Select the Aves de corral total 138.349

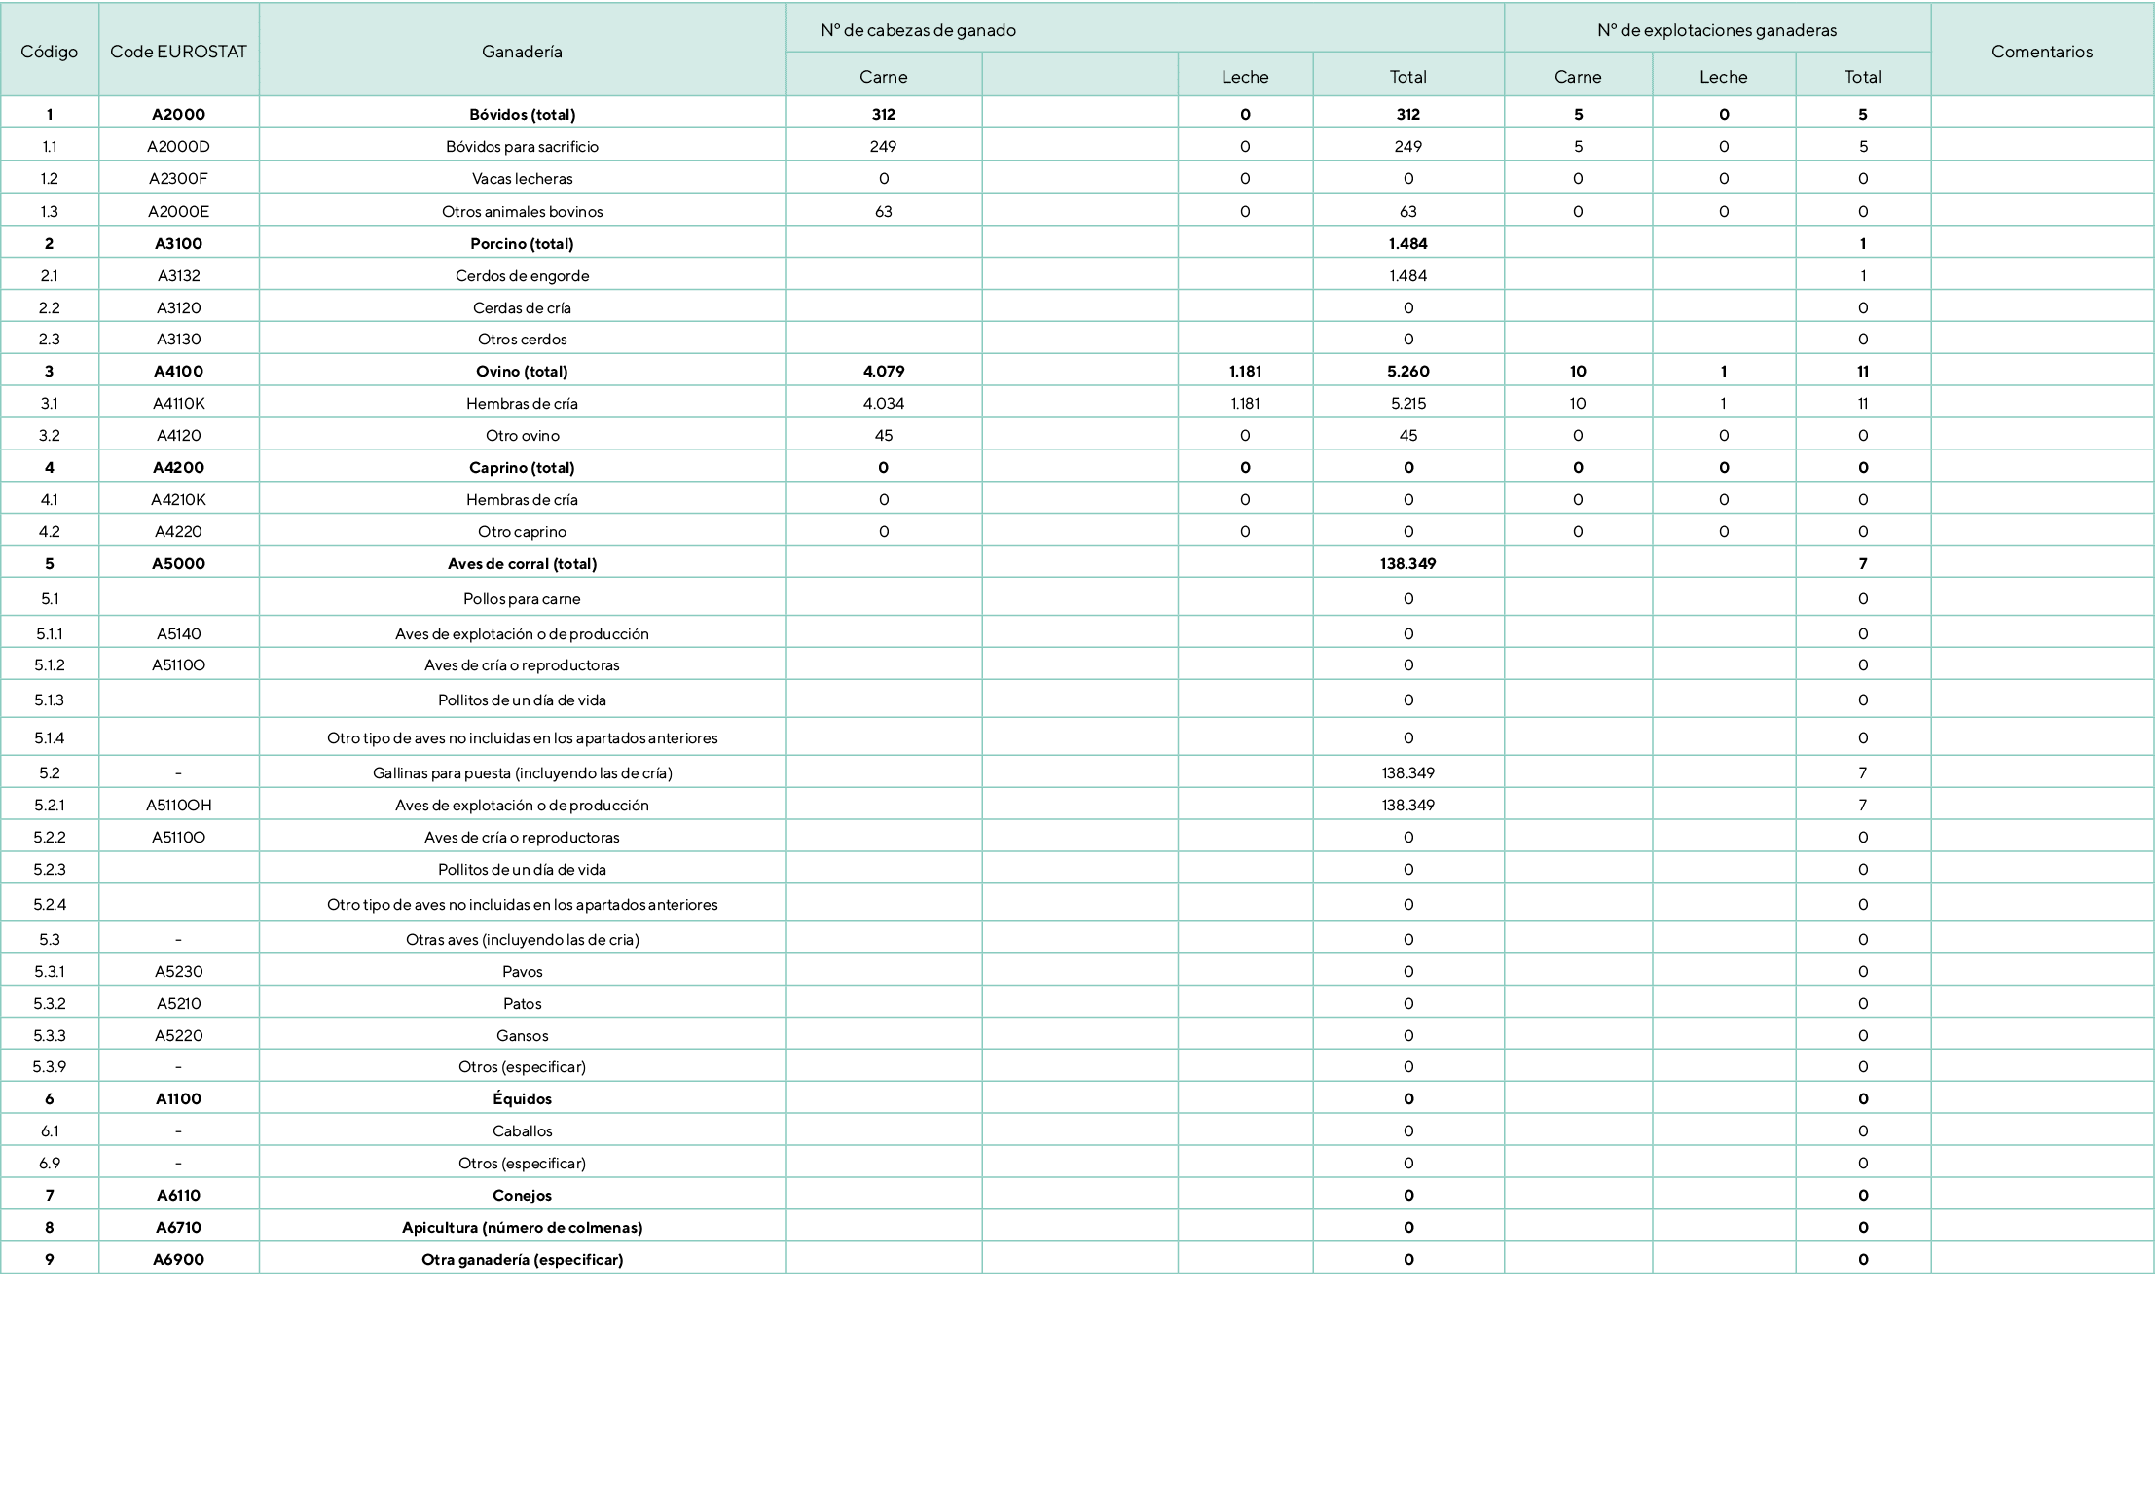coord(1407,563)
